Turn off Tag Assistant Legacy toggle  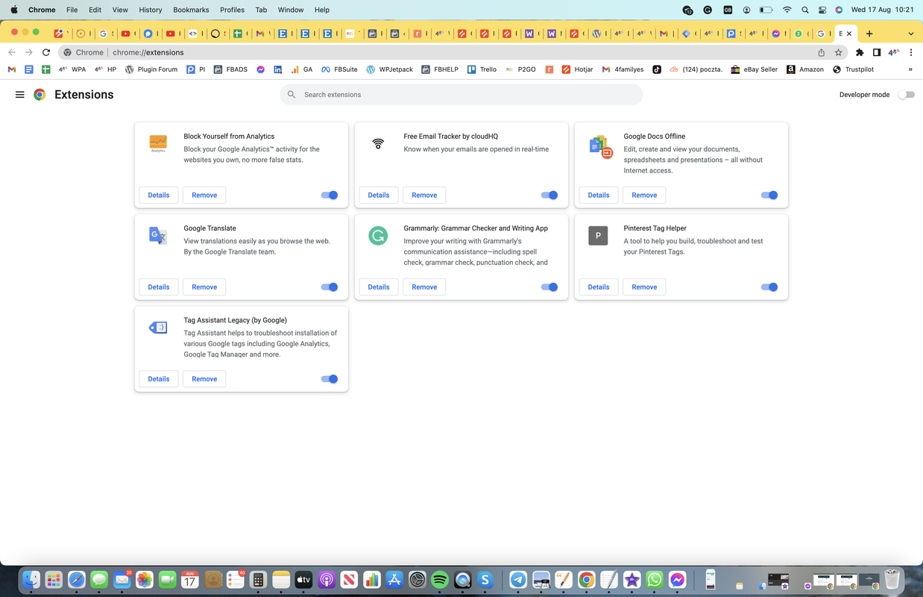point(330,378)
